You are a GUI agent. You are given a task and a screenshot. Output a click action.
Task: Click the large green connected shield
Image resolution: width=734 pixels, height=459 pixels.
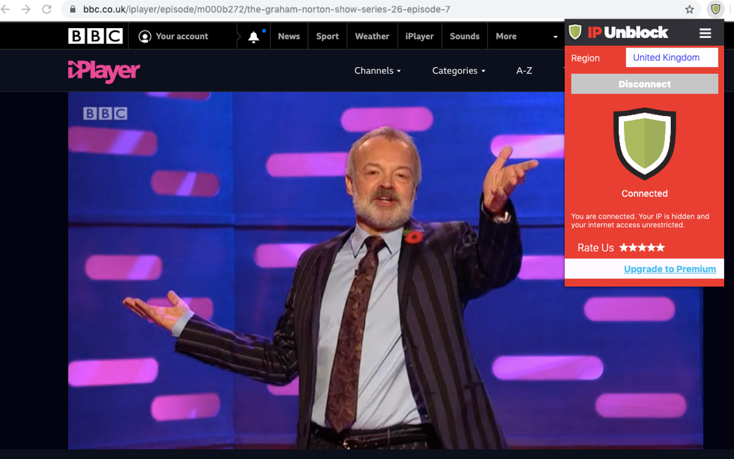pyautogui.click(x=645, y=144)
